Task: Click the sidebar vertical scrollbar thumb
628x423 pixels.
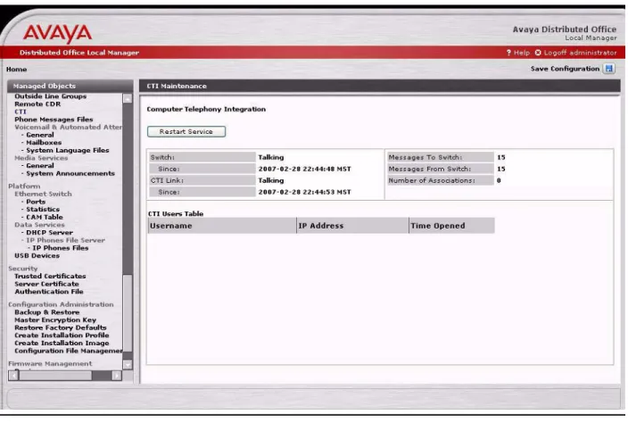Action: (x=128, y=313)
